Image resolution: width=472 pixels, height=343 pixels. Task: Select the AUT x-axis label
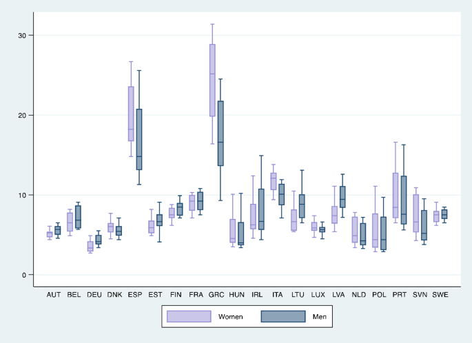coord(54,294)
